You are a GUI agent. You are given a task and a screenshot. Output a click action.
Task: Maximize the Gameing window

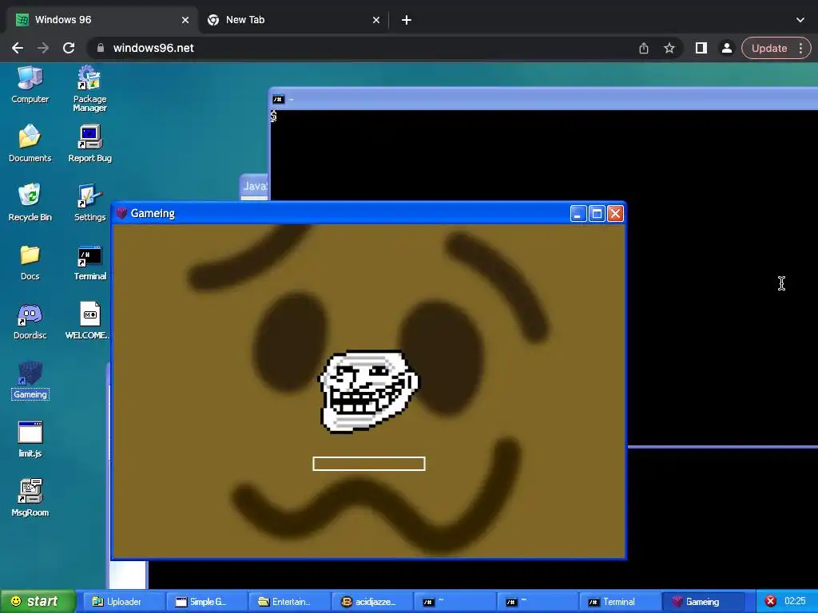[x=597, y=214]
